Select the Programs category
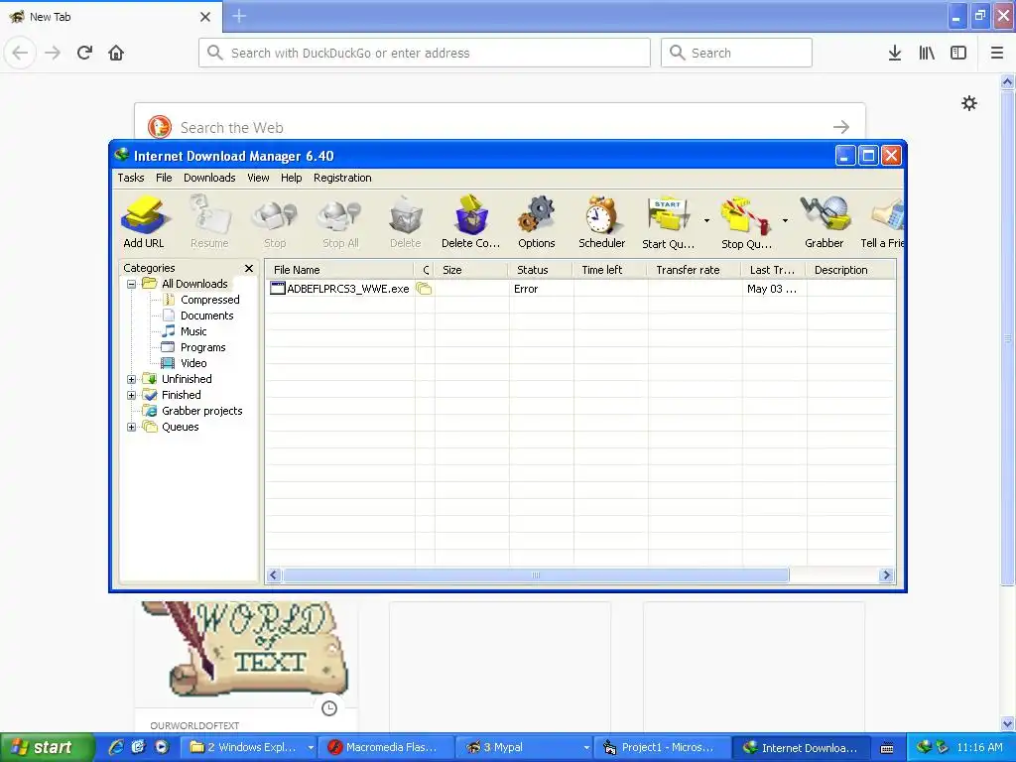1016x762 pixels. coord(202,347)
